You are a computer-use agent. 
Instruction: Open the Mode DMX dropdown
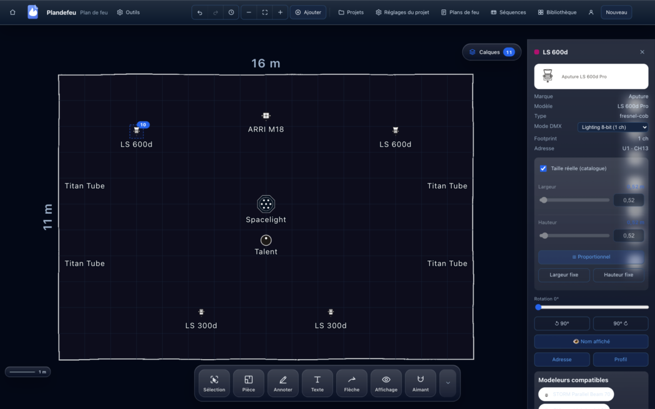pyautogui.click(x=613, y=127)
